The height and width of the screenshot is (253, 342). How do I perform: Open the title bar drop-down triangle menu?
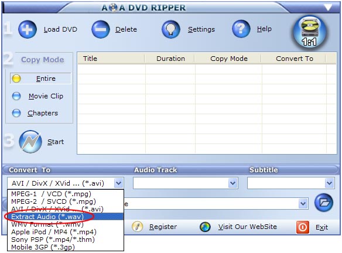(328, 8)
